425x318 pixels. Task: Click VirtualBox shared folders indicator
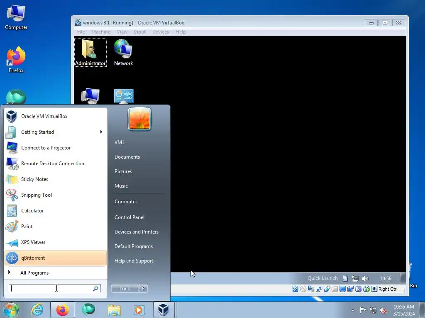point(335,289)
